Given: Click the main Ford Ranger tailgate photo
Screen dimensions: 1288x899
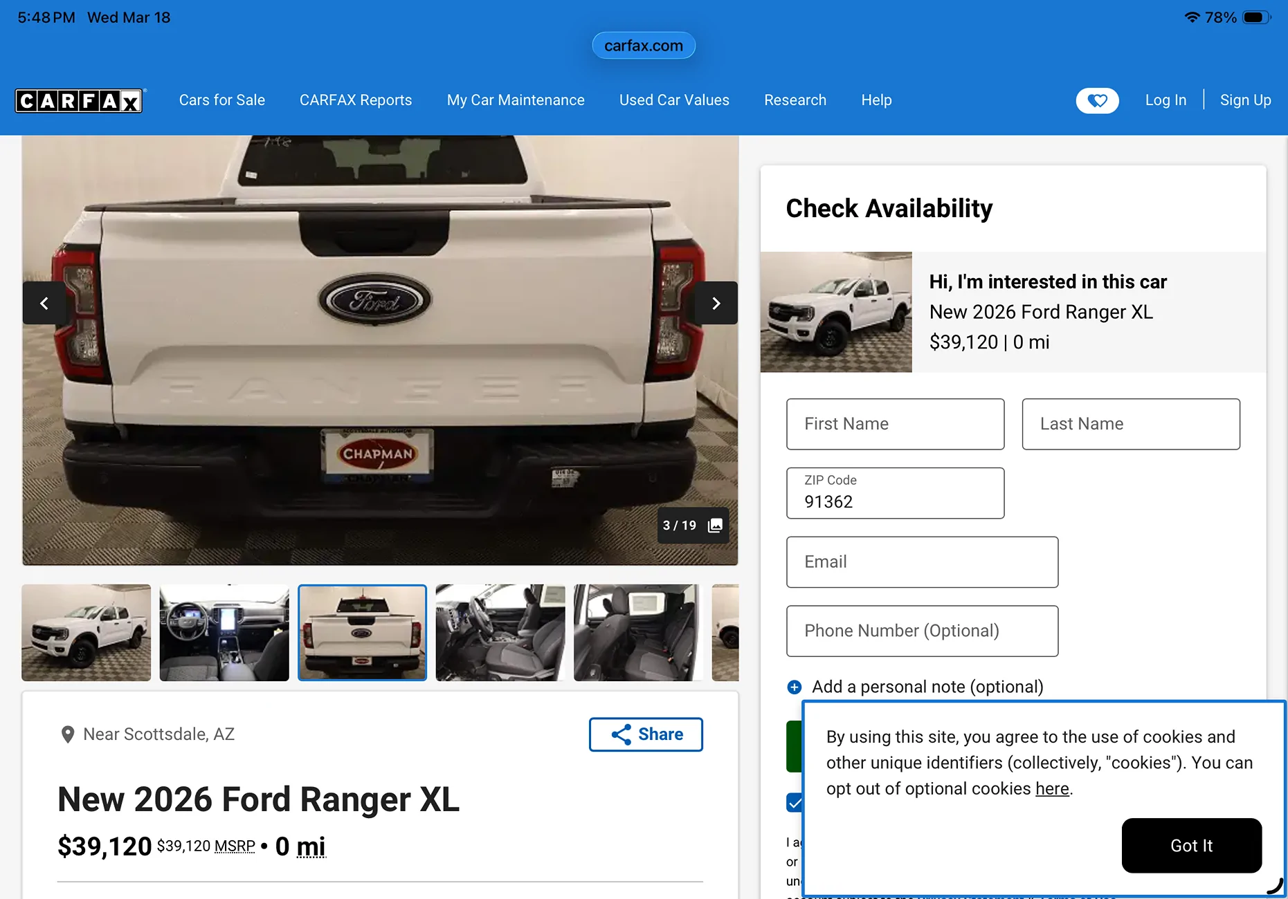Looking at the screenshot, I should tap(380, 351).
